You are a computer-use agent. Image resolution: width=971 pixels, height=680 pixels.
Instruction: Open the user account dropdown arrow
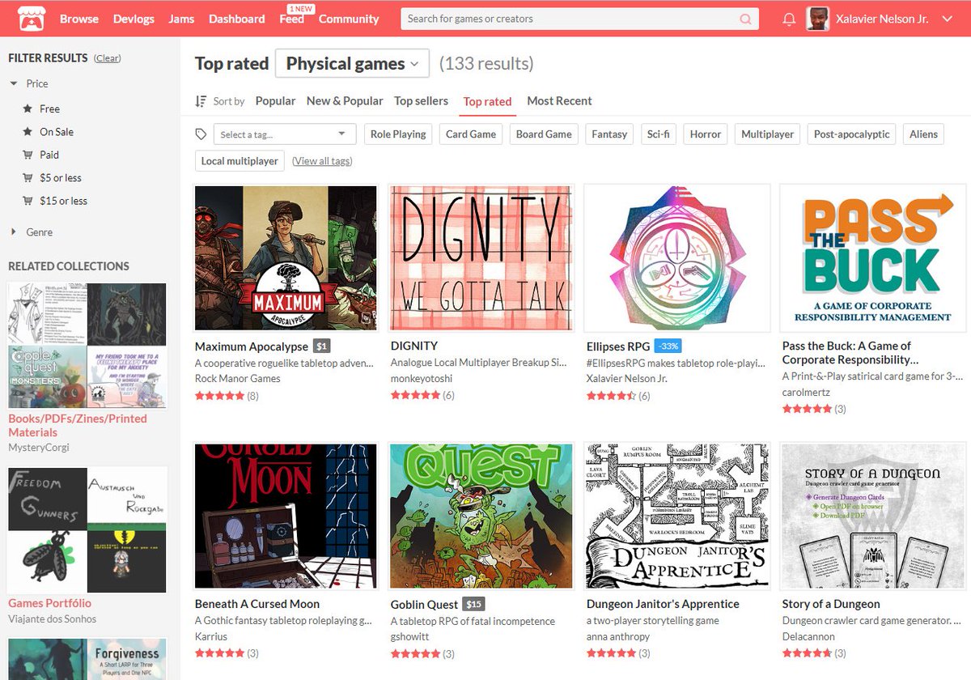[x=948, y=19]
